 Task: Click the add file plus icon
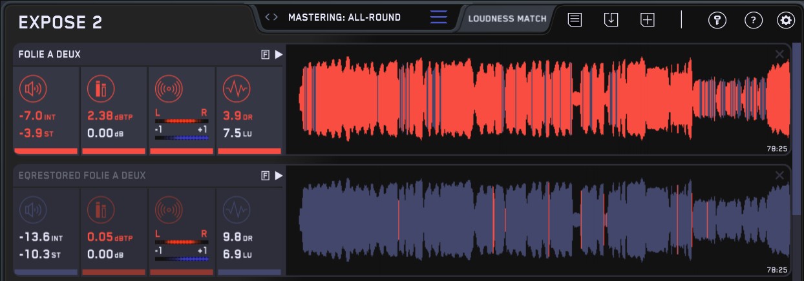click(648, 19)
